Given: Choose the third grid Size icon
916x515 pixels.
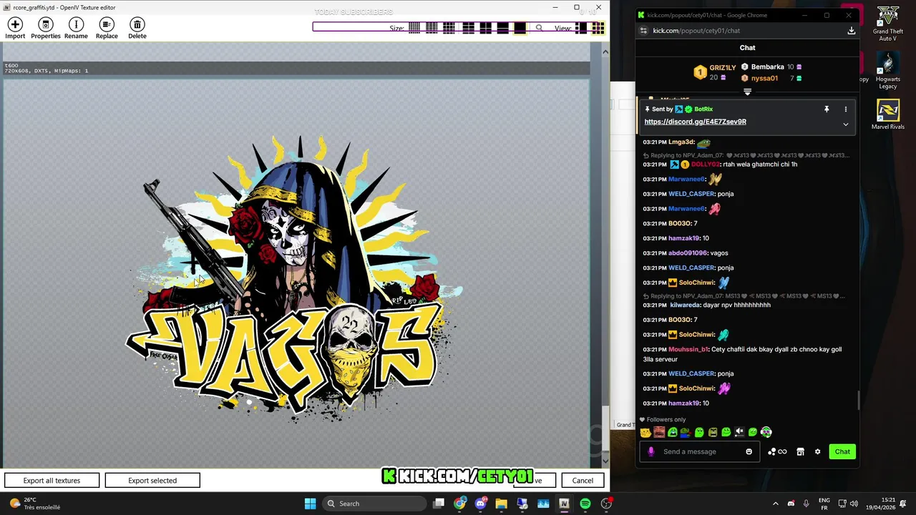Looking at the screenshot, I should point(449,28).
